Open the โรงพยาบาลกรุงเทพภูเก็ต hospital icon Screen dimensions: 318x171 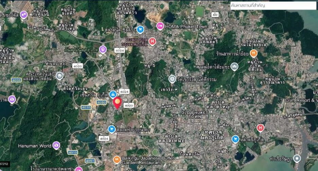click(x=152, y=42)
